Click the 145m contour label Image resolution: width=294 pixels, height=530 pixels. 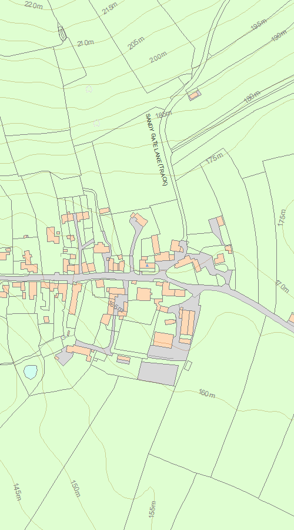pos(17,492)
